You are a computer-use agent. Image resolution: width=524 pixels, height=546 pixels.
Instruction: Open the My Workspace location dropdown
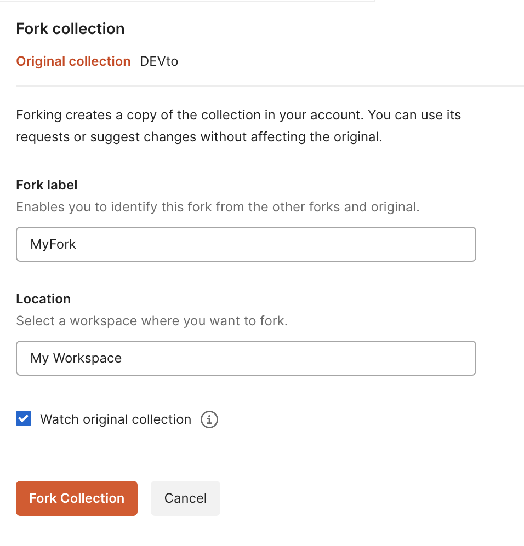tap(246, 358)
